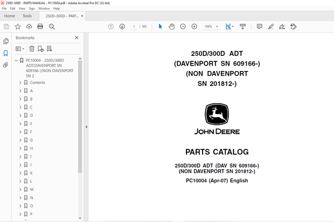Screen dimensions: 334x222
Task: Close the Bookmarks panel
Action: pos(76,38)
